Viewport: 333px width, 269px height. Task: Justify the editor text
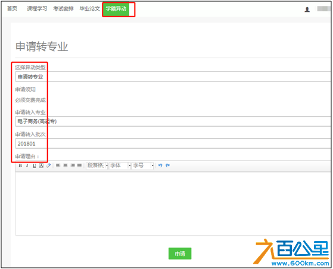click(x=79, y=165)
